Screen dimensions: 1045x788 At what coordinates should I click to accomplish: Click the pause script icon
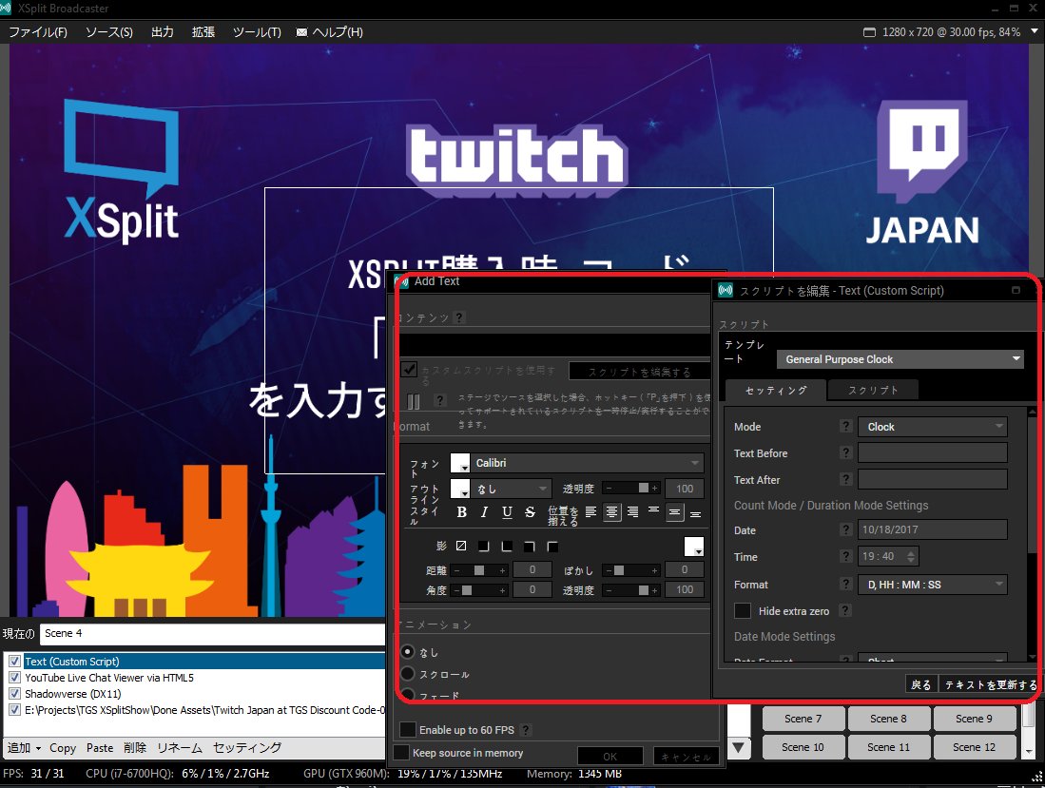(x=414, y=400)
